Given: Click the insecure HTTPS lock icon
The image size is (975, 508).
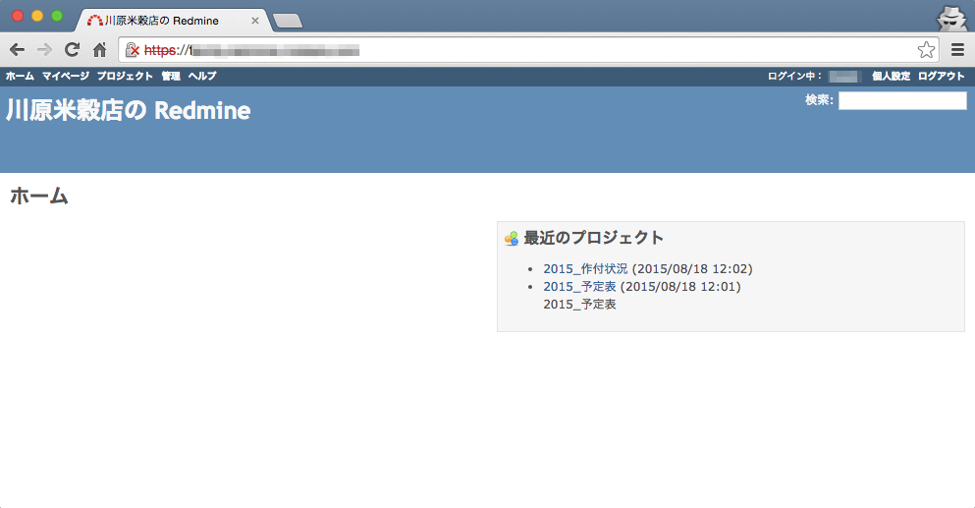Looking at the screenshot, I should point(132,50).
